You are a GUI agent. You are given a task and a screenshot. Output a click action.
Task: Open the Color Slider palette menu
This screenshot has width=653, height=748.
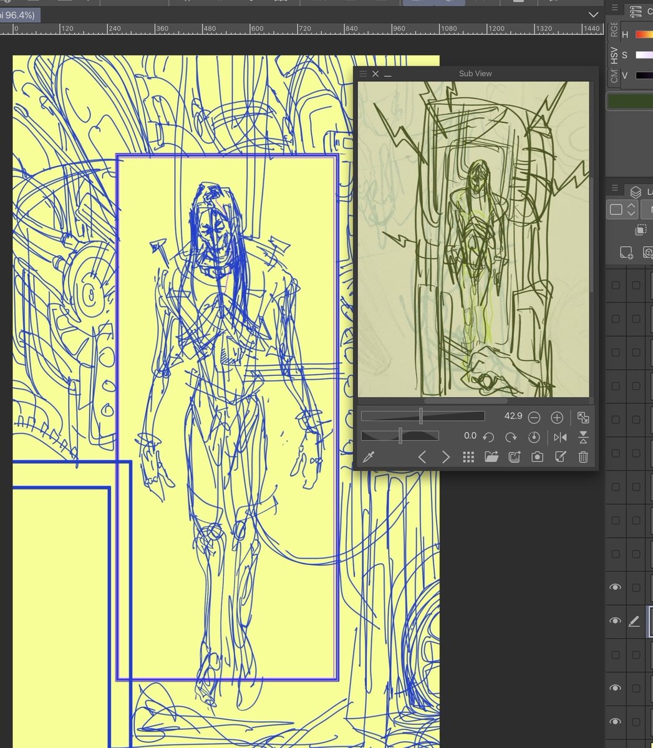(x=615, y=8)
